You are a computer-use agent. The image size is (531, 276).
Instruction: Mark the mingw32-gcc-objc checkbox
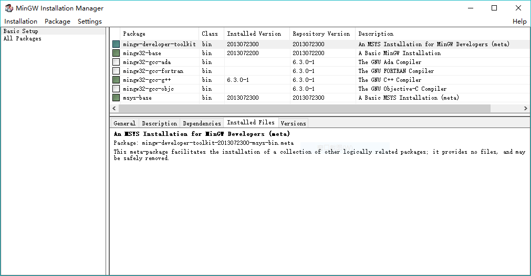click(x=116, y=89)
